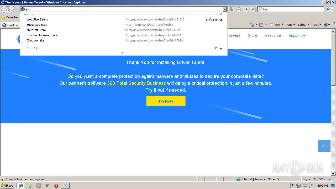336x189 pixels.
Task: Open the Home button dropdown arrow
Action: [256, 25]
